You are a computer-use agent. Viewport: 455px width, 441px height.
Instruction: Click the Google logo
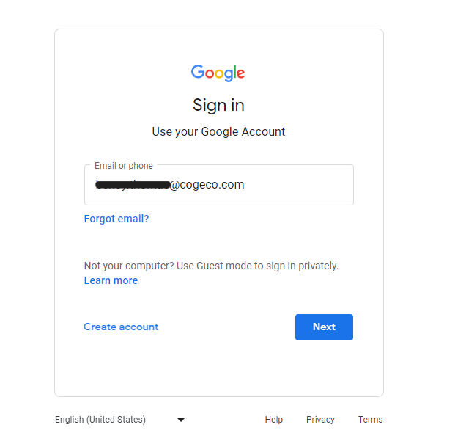click(218, 73)
